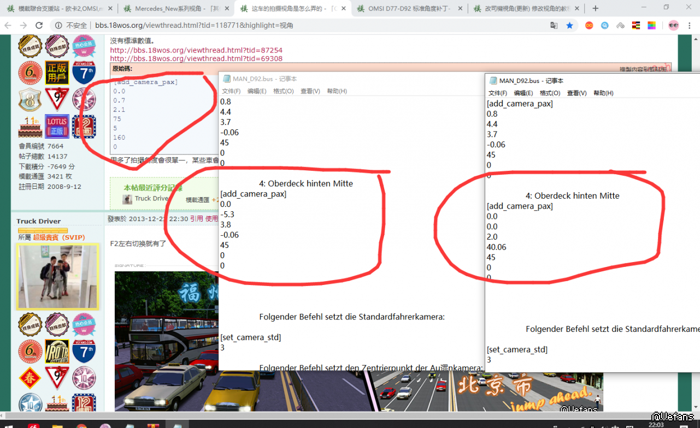
Task: Click the translate page icon in address bar
Action: coord(554,26)
